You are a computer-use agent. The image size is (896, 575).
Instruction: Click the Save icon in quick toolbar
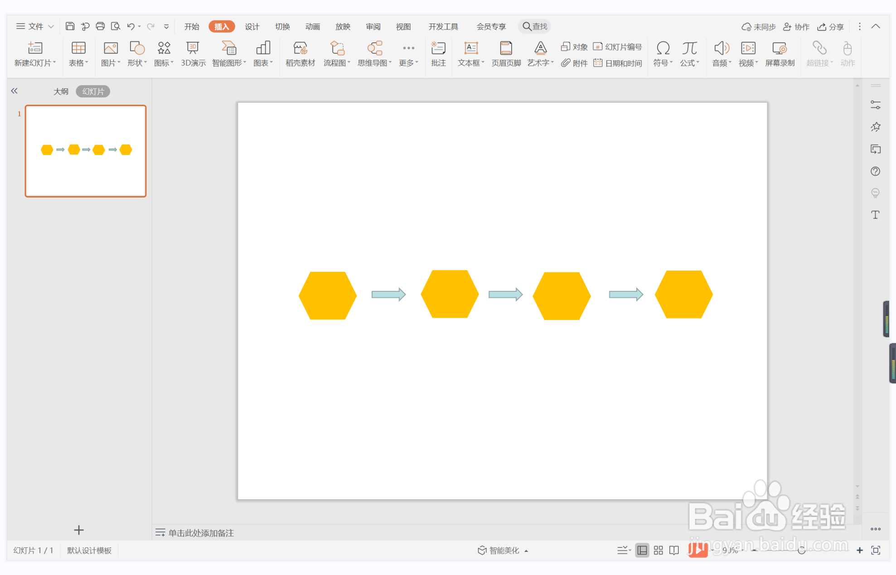(70, 26)
